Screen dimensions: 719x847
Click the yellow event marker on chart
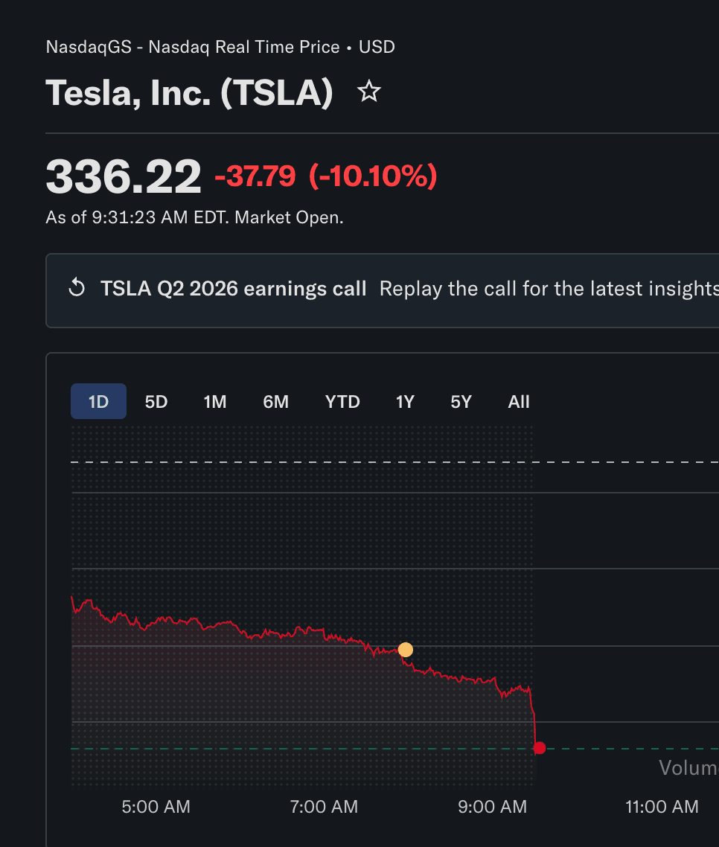click(x=406, y=650)
